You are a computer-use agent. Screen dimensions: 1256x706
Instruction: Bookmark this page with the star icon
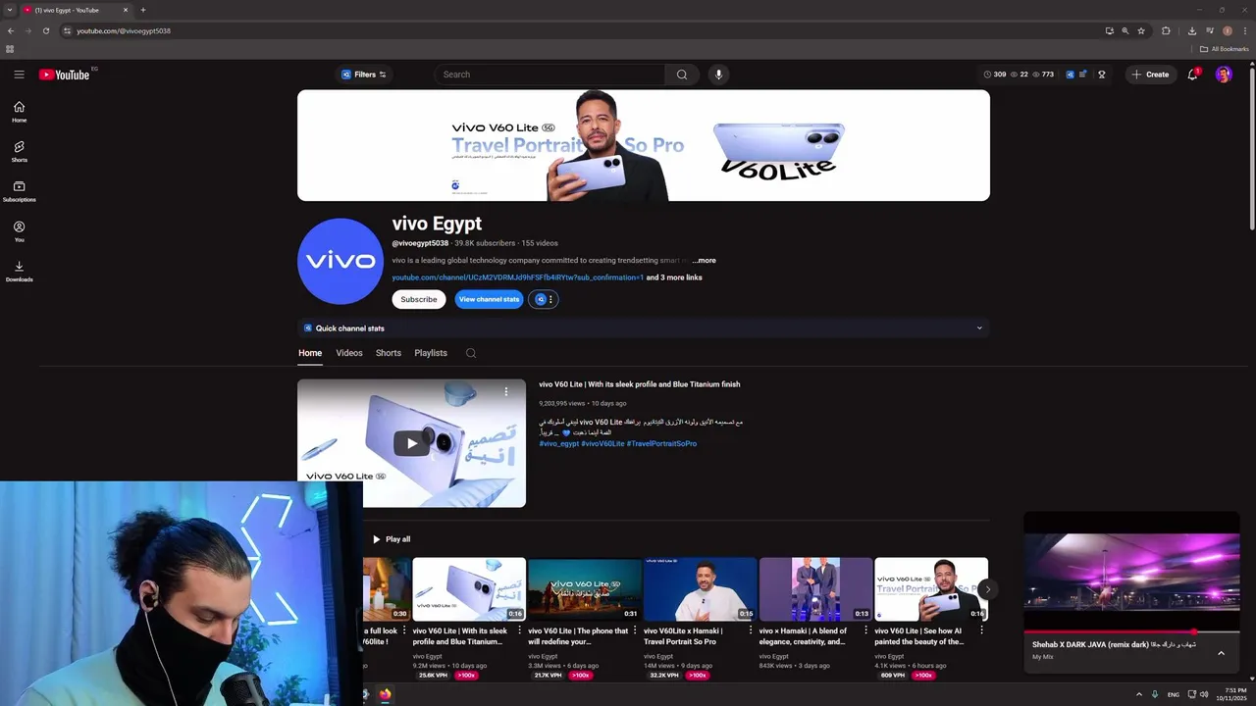(1141, 30)
